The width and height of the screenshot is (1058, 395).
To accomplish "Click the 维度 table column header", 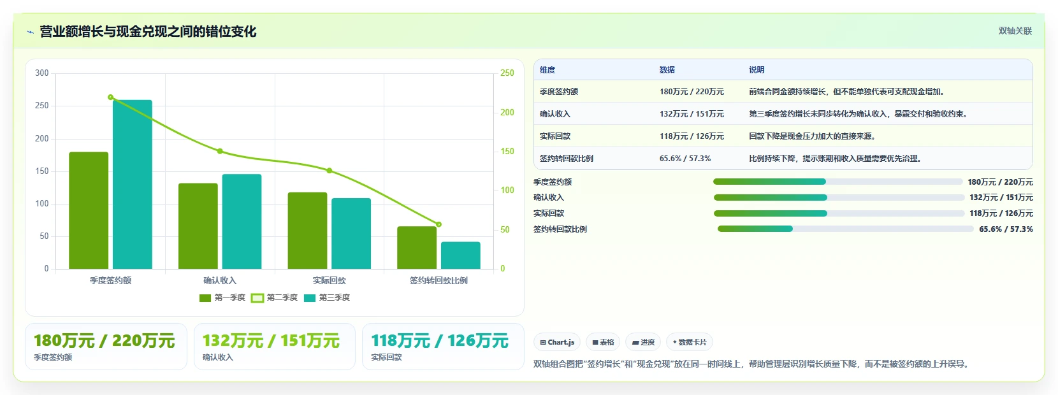I will point(547,70).
